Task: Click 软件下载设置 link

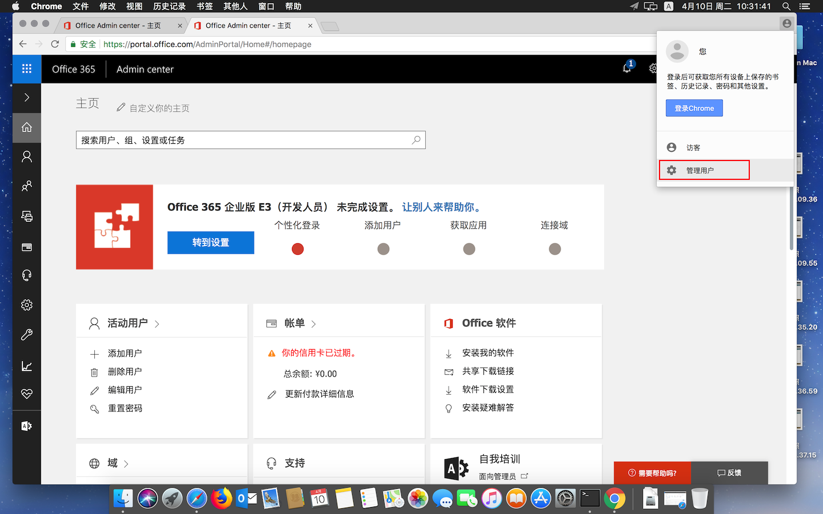Action: [488, 389]
